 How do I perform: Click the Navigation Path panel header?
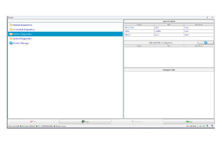[x=169, y=70]
